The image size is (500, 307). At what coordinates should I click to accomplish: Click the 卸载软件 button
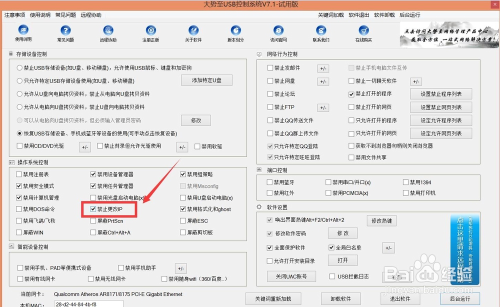coord(340,298)
